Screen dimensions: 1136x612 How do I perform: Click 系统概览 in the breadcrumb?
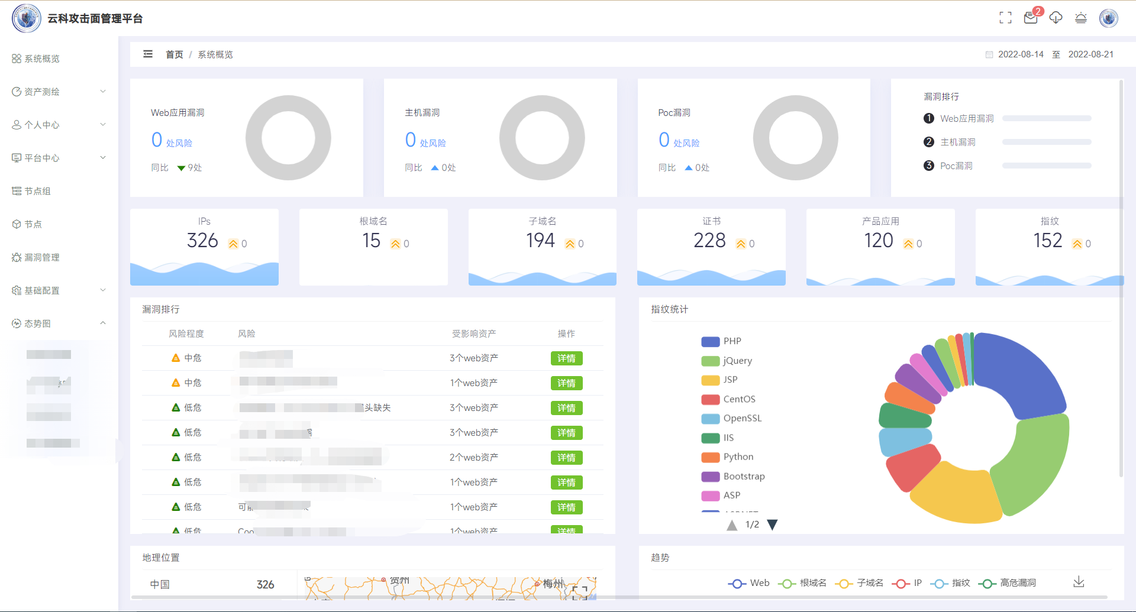pos(215,54)
